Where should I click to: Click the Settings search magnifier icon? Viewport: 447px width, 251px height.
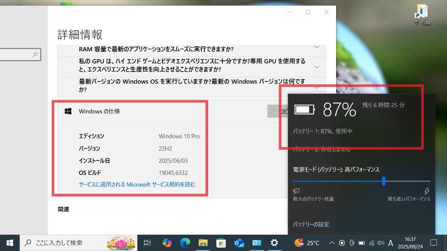[x=35, y=54]
